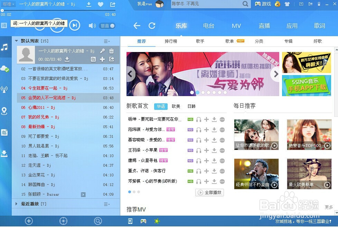Screen dimensions: 338x227
Task: Download 王羽泽 - 小苹果
Action: click(x=214, y=150)
